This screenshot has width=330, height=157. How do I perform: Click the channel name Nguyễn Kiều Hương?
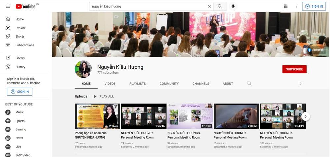(x=120, y=67)
